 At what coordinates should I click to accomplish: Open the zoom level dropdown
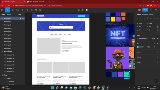(157, 10)
